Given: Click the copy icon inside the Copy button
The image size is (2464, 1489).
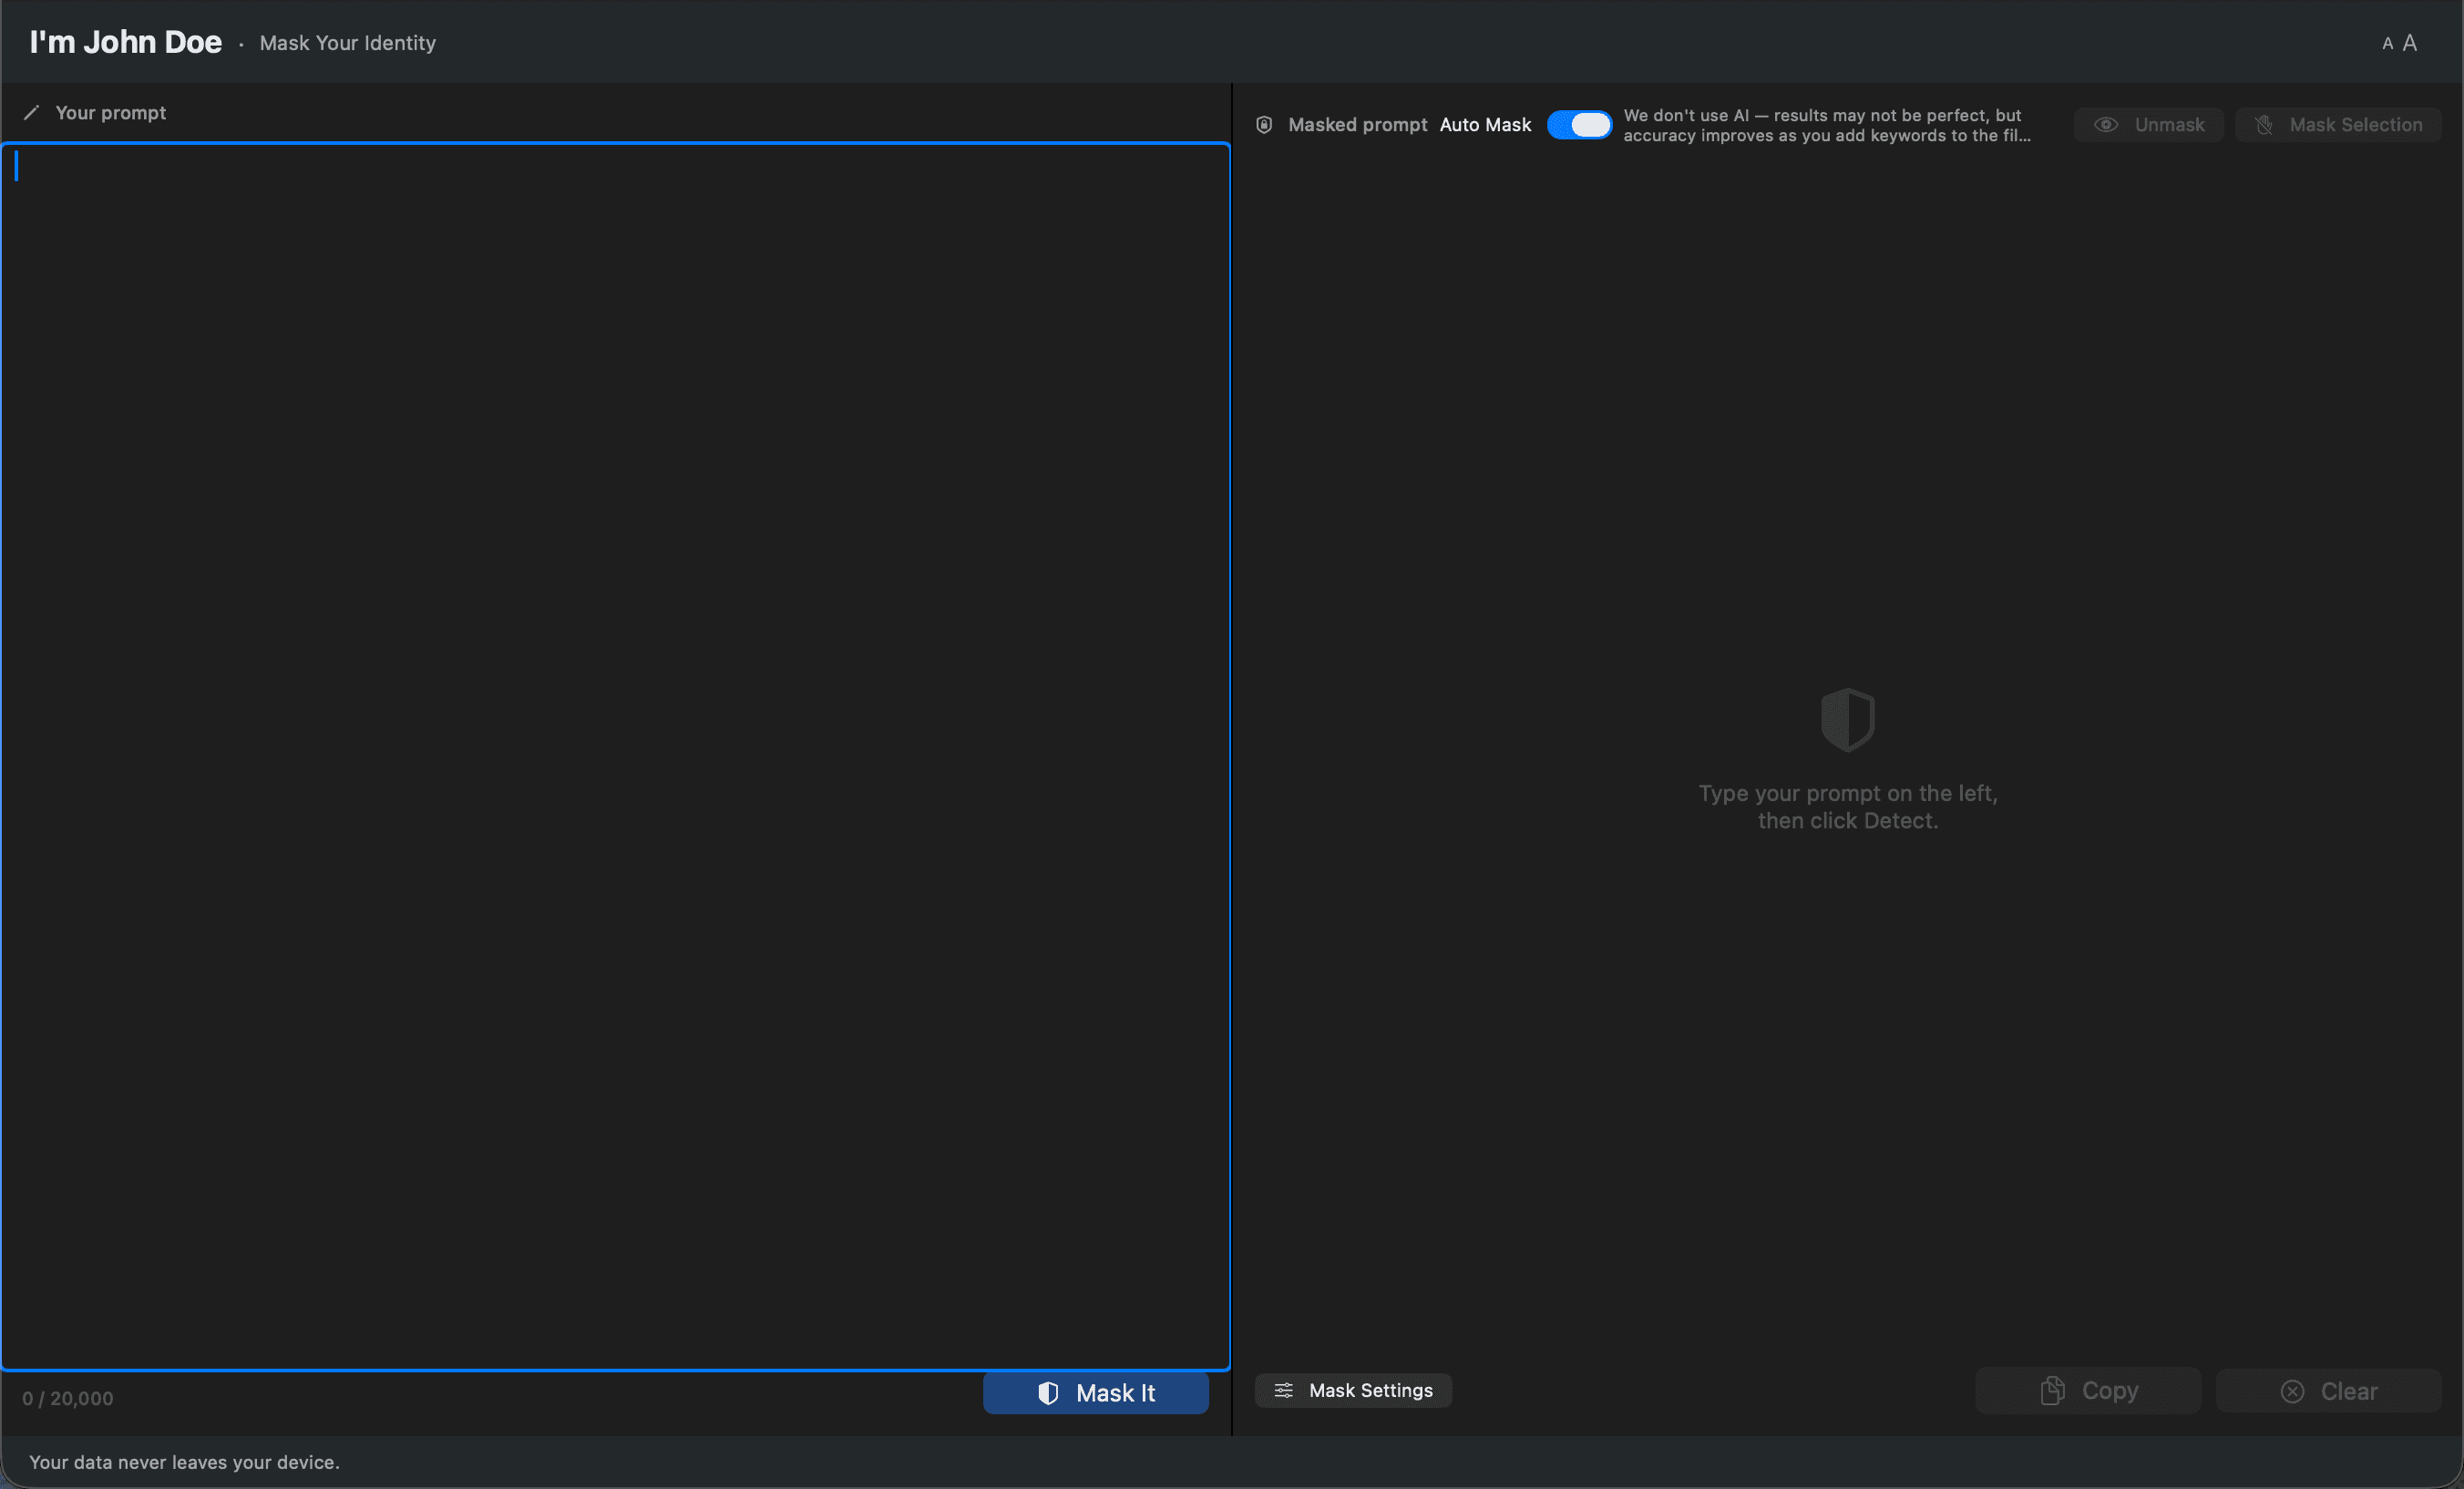Looking at the screenshot, I should pyautogui.click(x=2052, y=1390).
